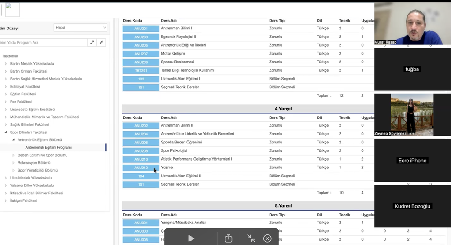Open the Hepsi education level dropdown
Screen dimensions: 451x245
click(80, 28)
